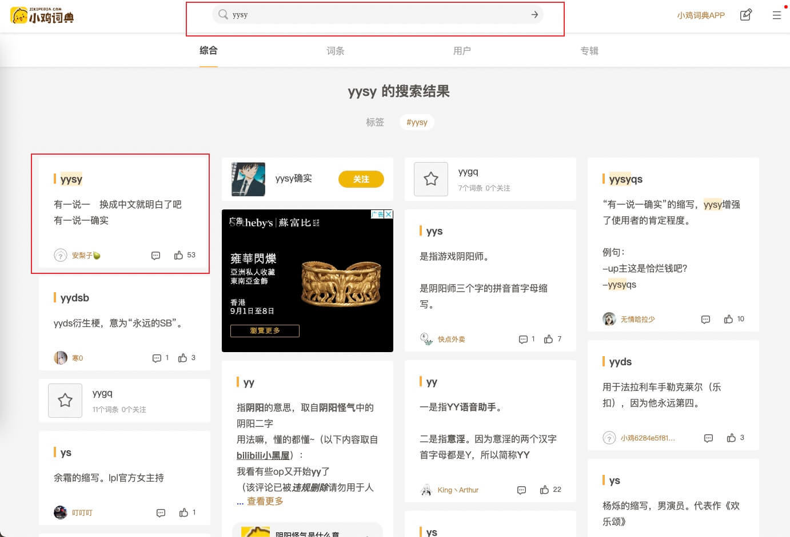The image size is (790, 537).
Task: Expand 查看更多 on the yy entry
Action: tap(265, 501)
